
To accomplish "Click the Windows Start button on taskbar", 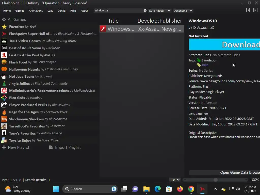I will 56,189.
